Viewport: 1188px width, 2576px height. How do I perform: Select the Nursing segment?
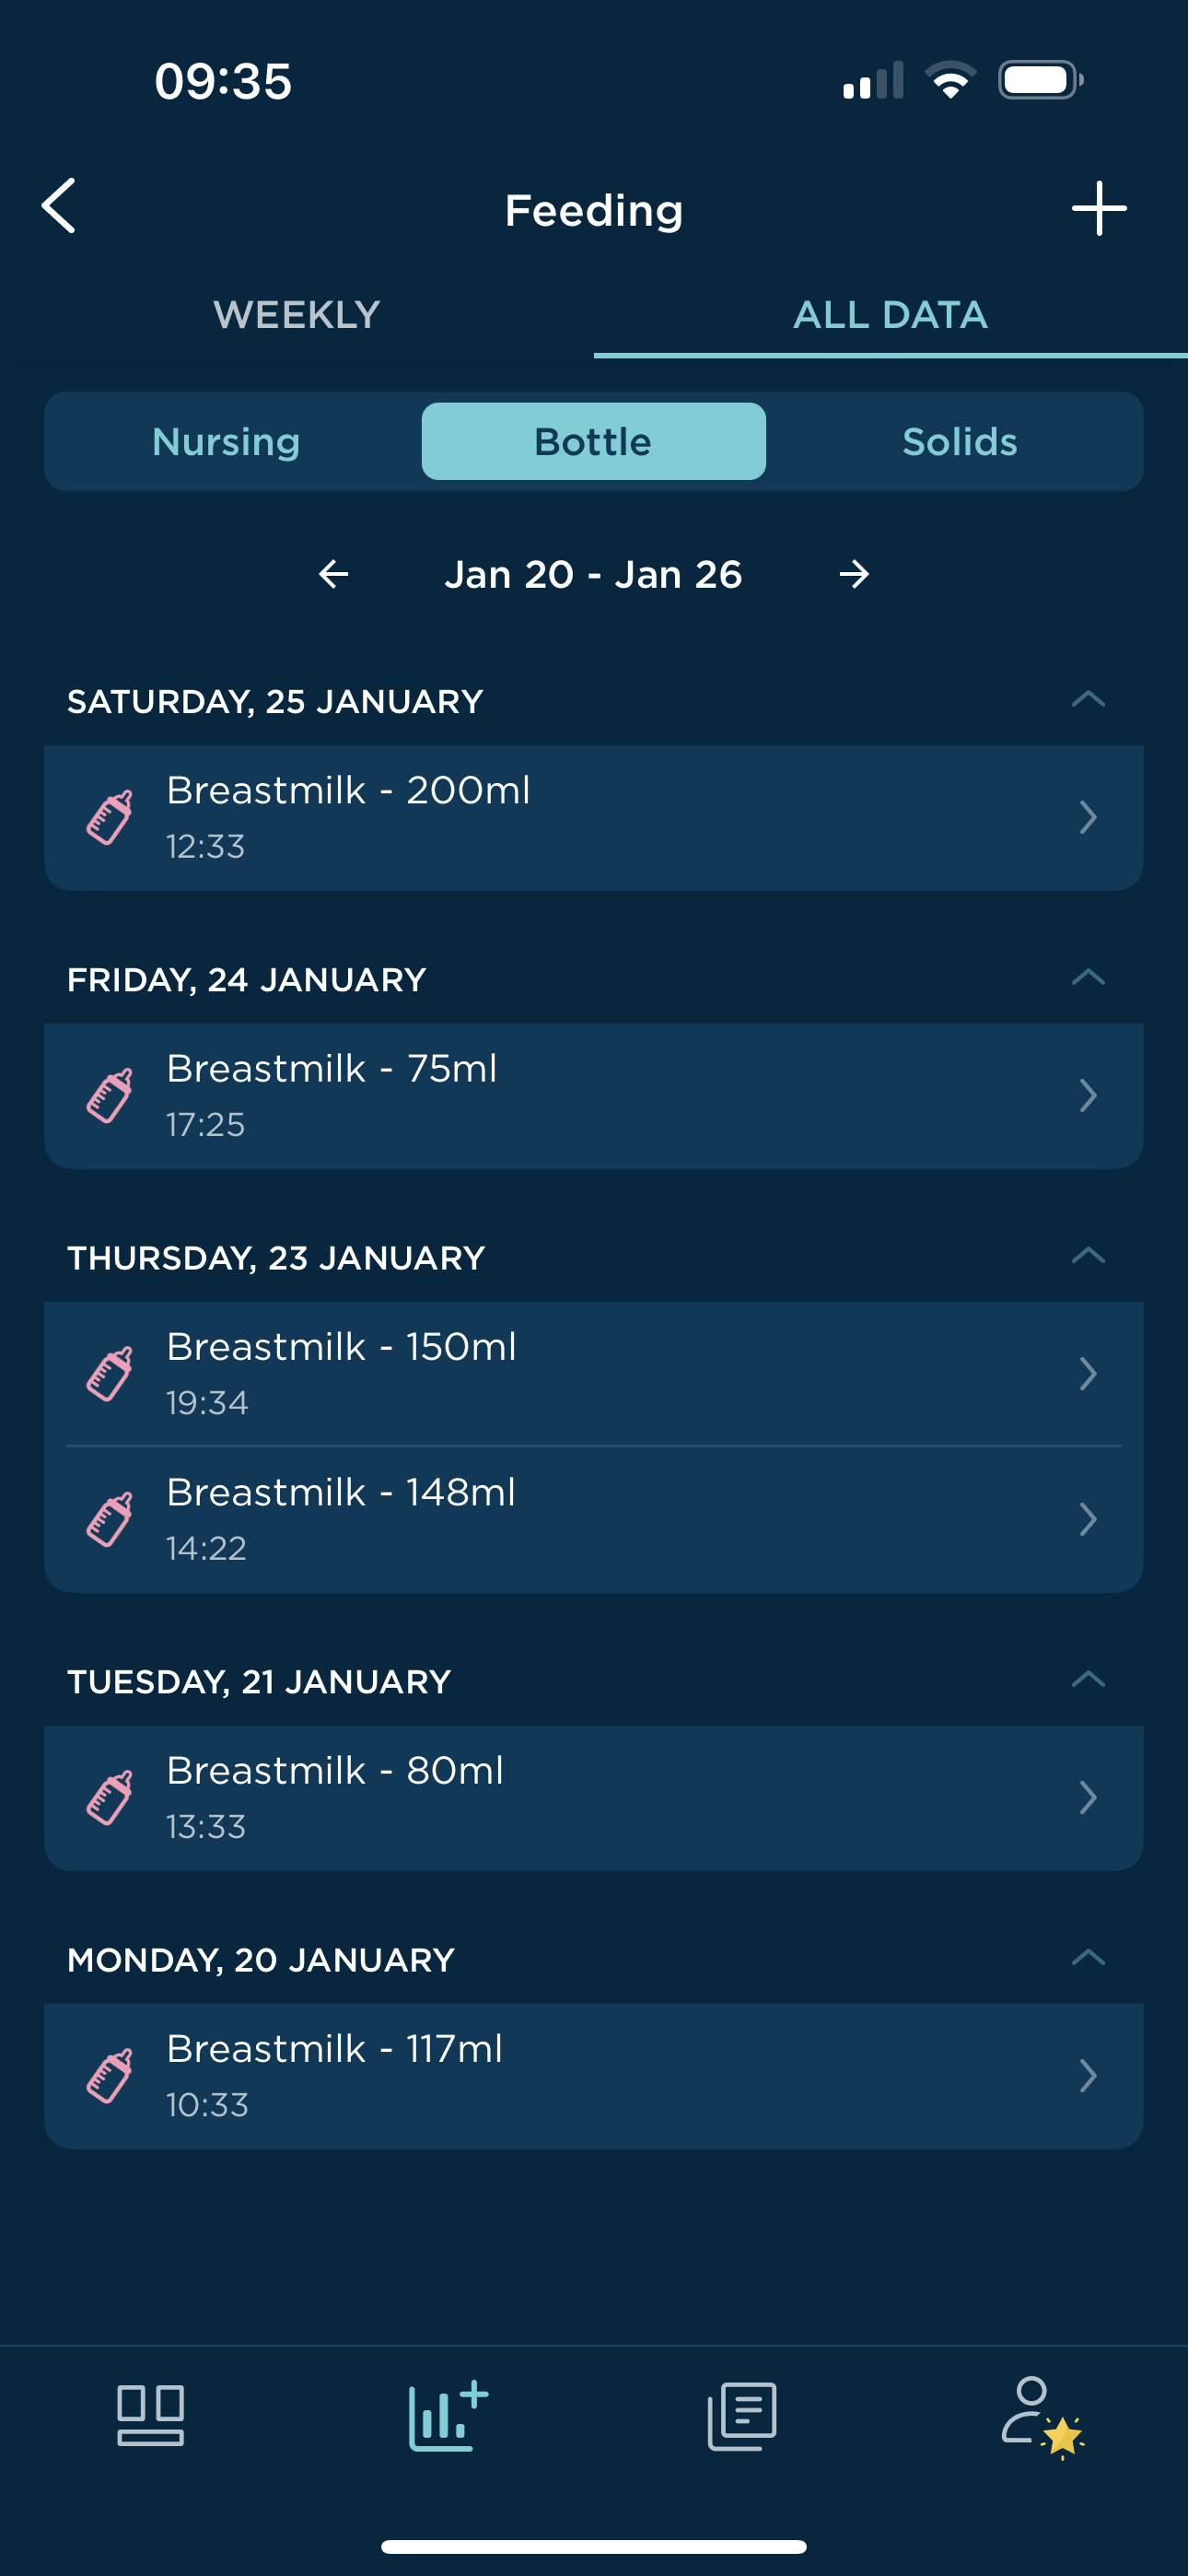tap(226, 441)
